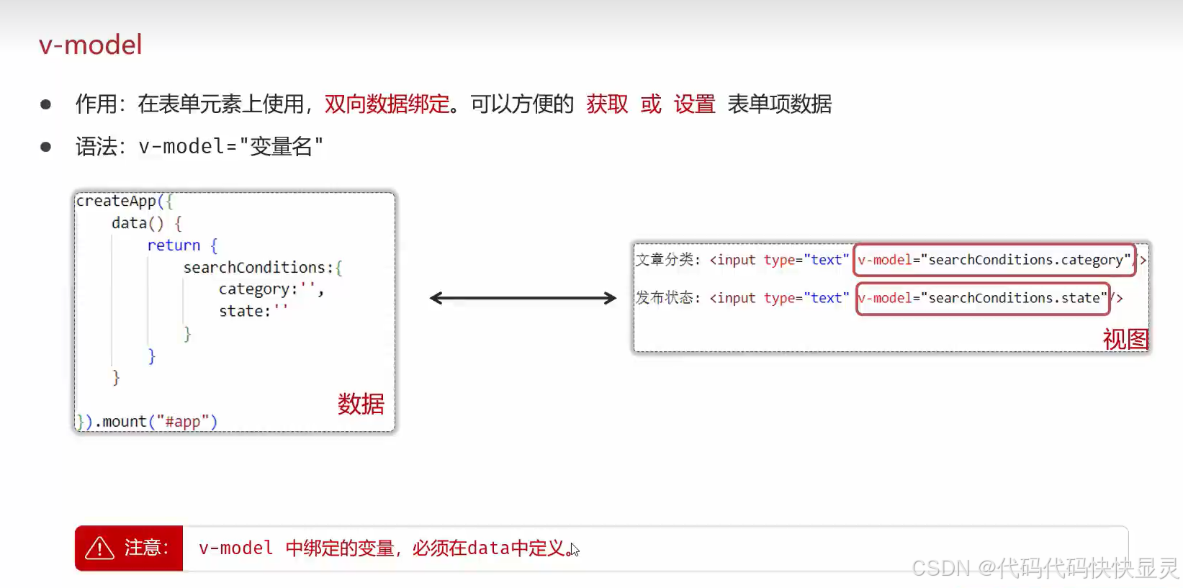Click the red word 获取

pos(607,104)
